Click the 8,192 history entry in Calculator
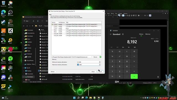177x100 pixels. click(155, 40)
